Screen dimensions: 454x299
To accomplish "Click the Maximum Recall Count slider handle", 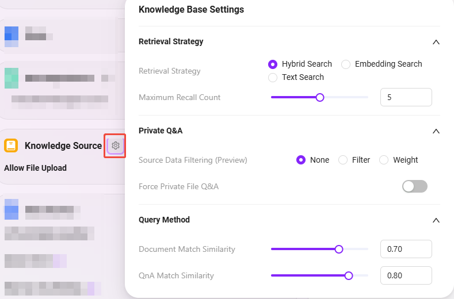I will point(320,98).
